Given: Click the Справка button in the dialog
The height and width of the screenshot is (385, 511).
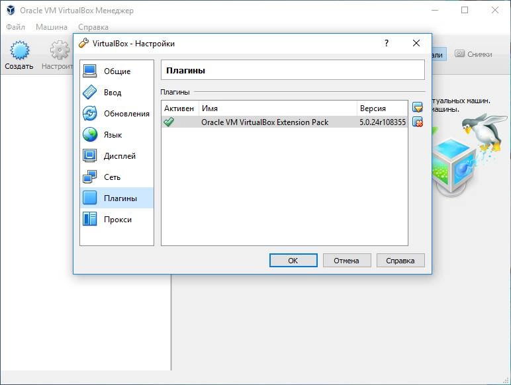Looking at the screenshot, I should tap(400, 261).
